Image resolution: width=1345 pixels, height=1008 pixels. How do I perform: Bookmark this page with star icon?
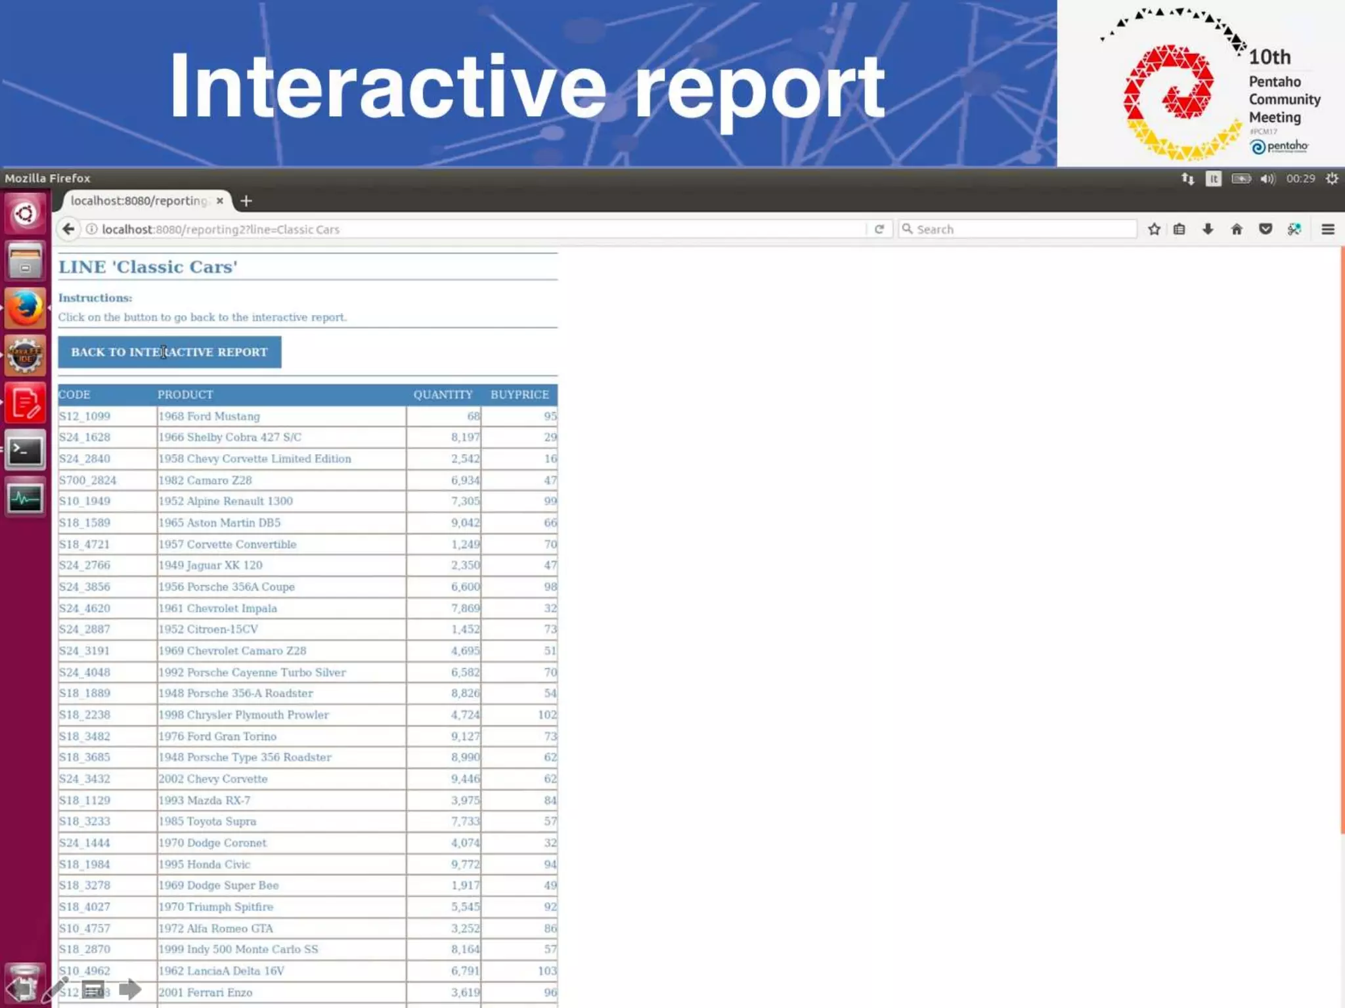[x=1154, y=229]
